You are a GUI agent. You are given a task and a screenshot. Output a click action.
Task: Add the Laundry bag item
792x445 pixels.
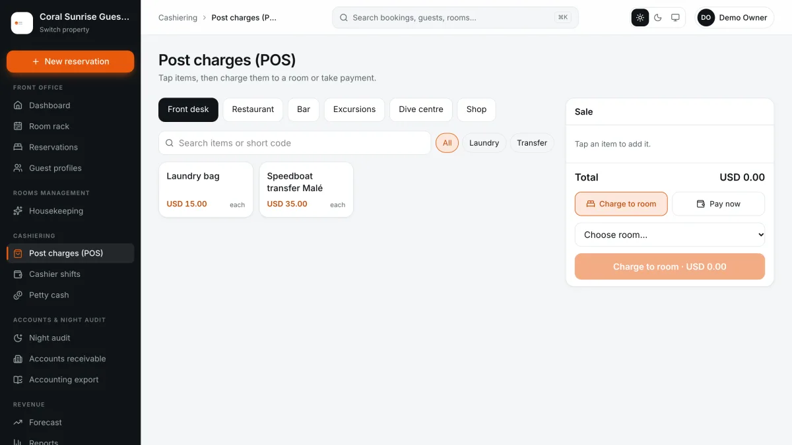[x=206, y=190]
